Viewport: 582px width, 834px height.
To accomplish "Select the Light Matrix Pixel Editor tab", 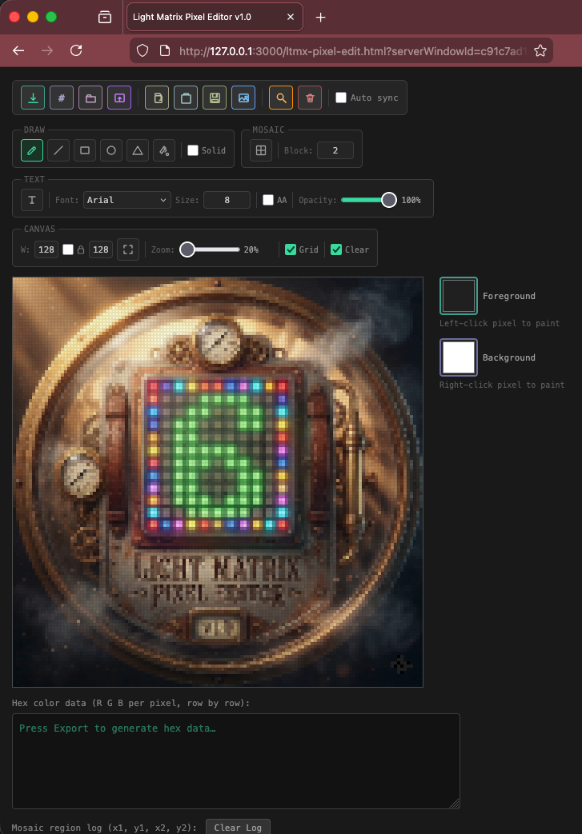I will coord(215,17).
